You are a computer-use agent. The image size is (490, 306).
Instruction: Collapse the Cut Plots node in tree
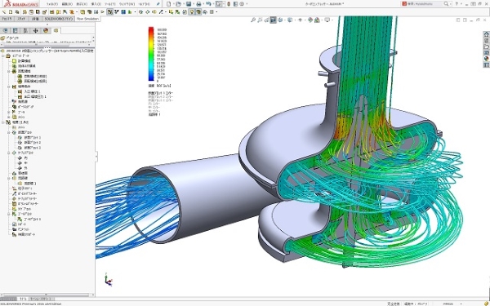point(9,132)
